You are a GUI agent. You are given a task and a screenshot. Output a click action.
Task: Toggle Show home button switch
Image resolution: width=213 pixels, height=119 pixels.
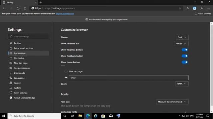click(185, 62)
